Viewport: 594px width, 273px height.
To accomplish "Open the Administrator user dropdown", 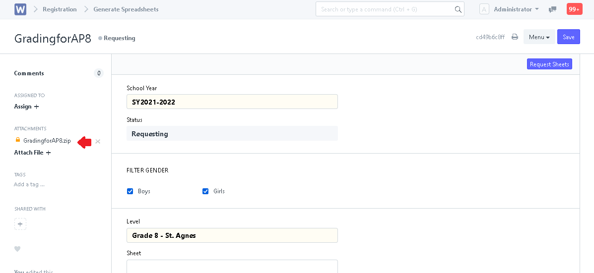I will [517, 9].
